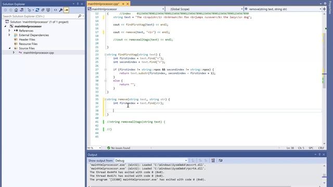Select the Resource Files filter
The height and width of the screenshot is (187, 333).
click(x=28, y=44)
